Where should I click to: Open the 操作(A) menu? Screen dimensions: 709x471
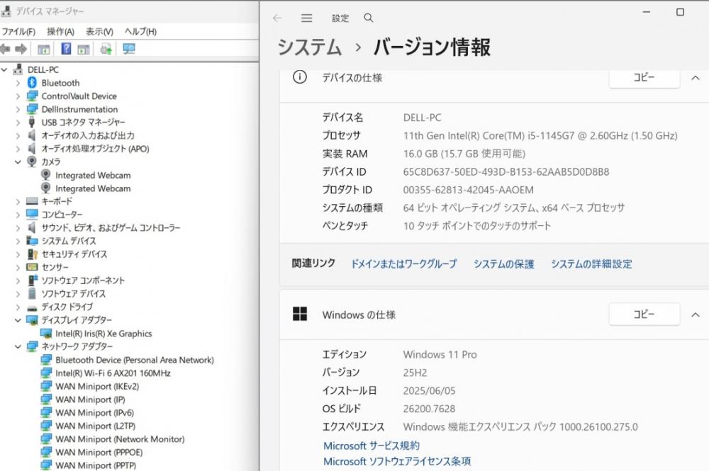(60, 32)
